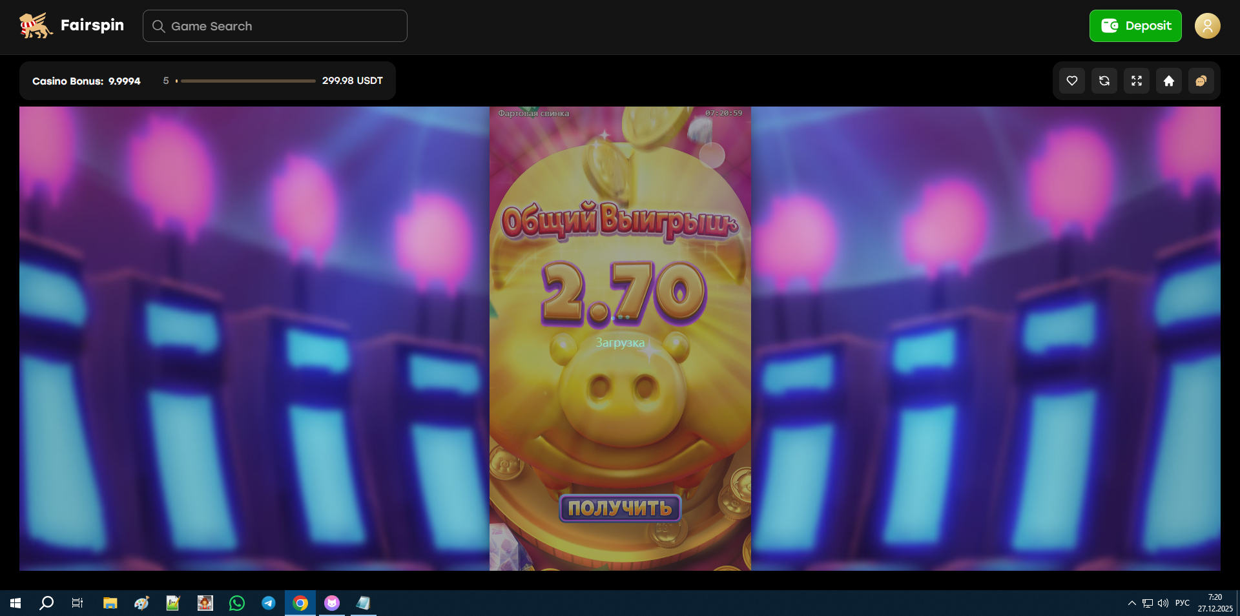Screen dimensions: 1240x616
Task: Click the ПОЛУЧИТЬ collect button
Action: 619,508
